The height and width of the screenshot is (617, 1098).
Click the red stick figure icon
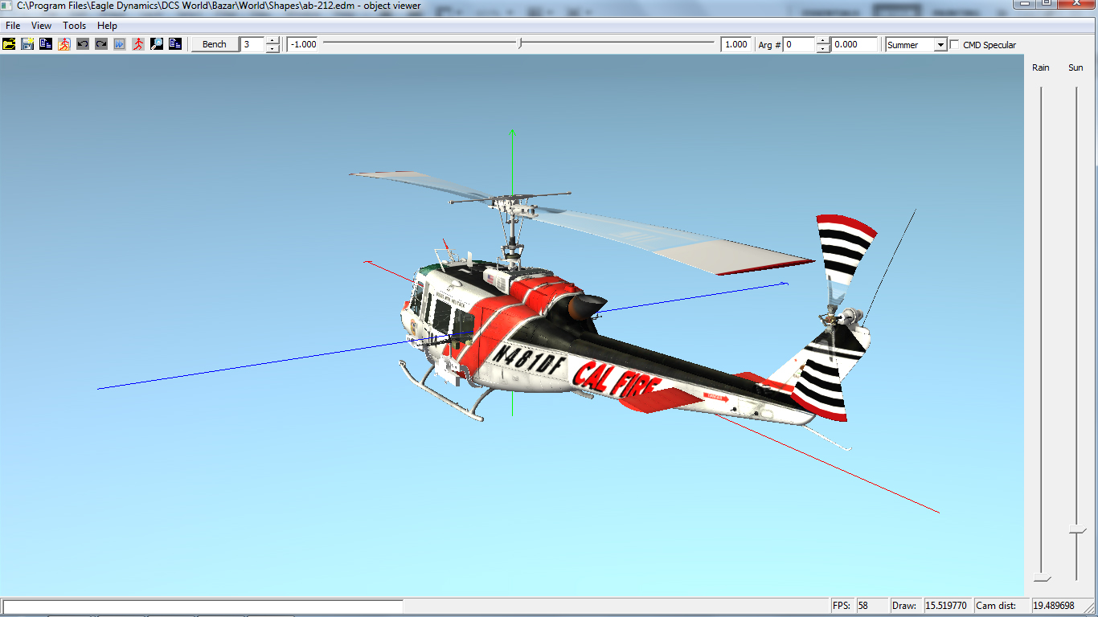(138, 44)
